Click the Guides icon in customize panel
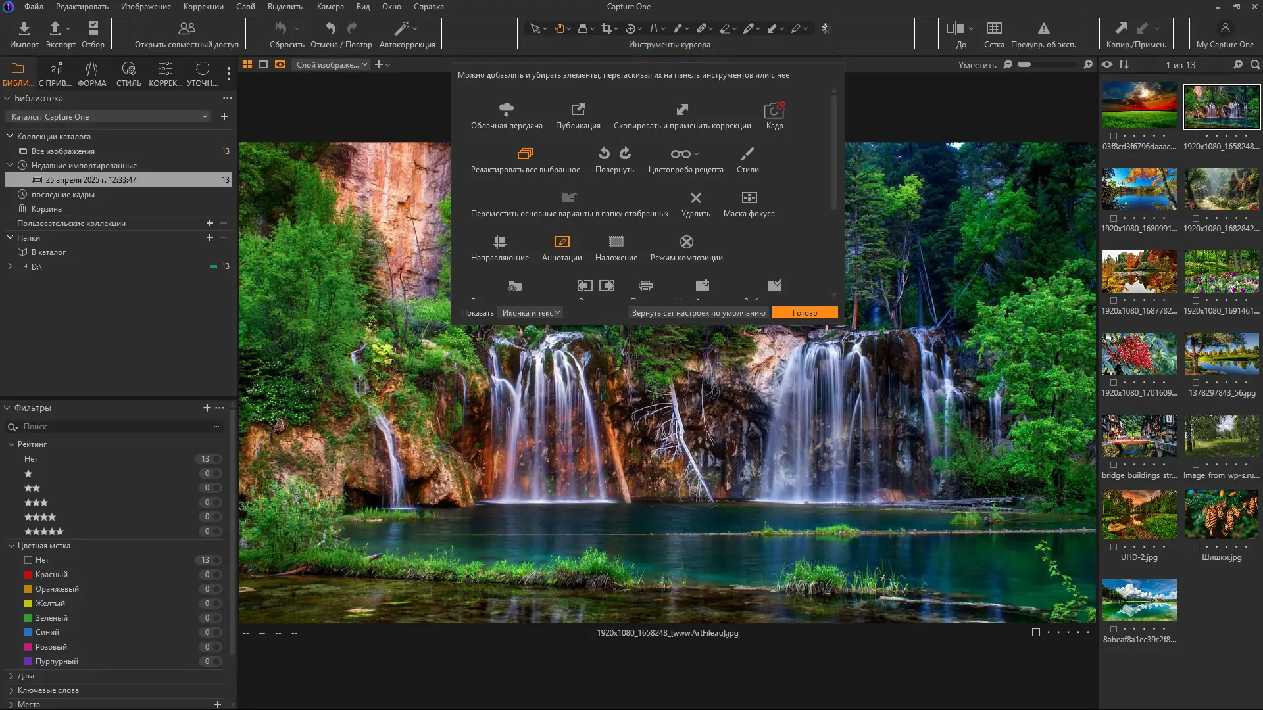 point(499,242)
